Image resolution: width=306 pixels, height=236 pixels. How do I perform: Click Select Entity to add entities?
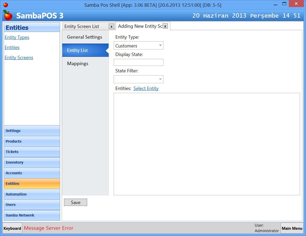point(146,88)
